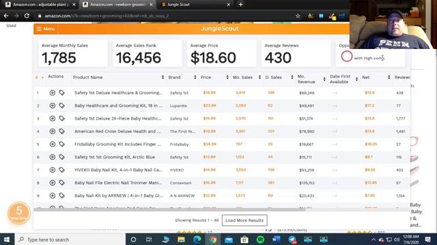The width and height of the screenshot is (437, 245).
Task: Tag the Safety 1st Deluxe Healthcare product
Action: (x=61, y=93)
